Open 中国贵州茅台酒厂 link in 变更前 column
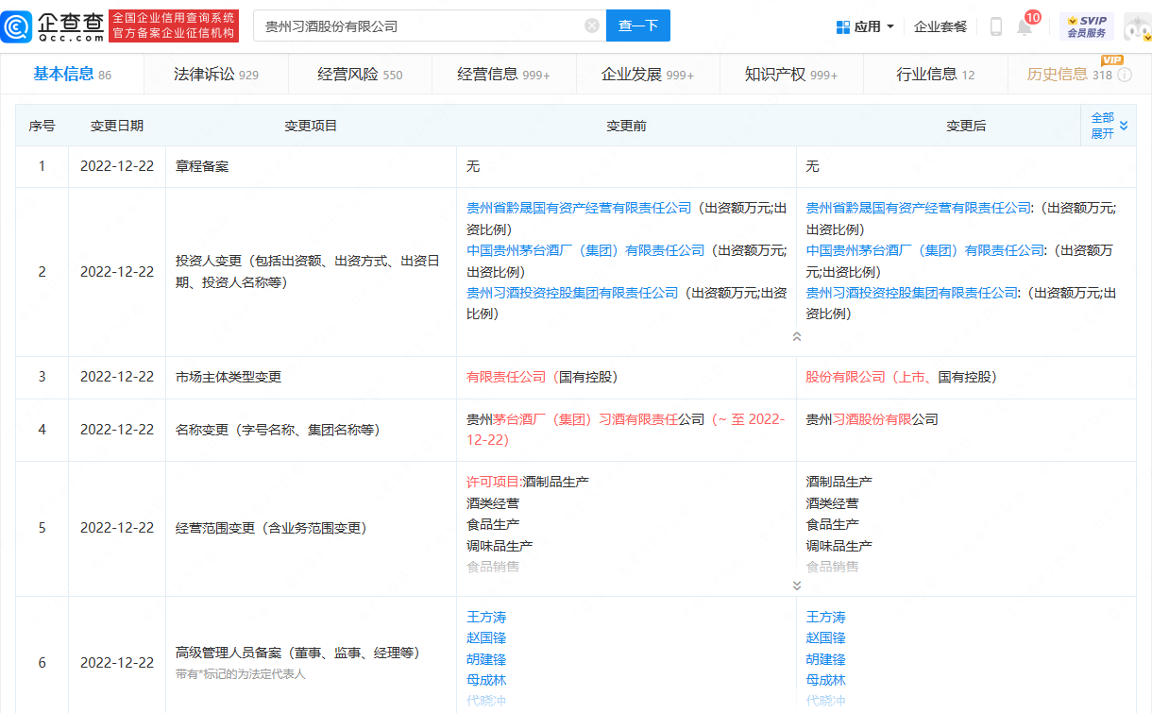The image size is (1152, 713). click(x=585, y=250)
